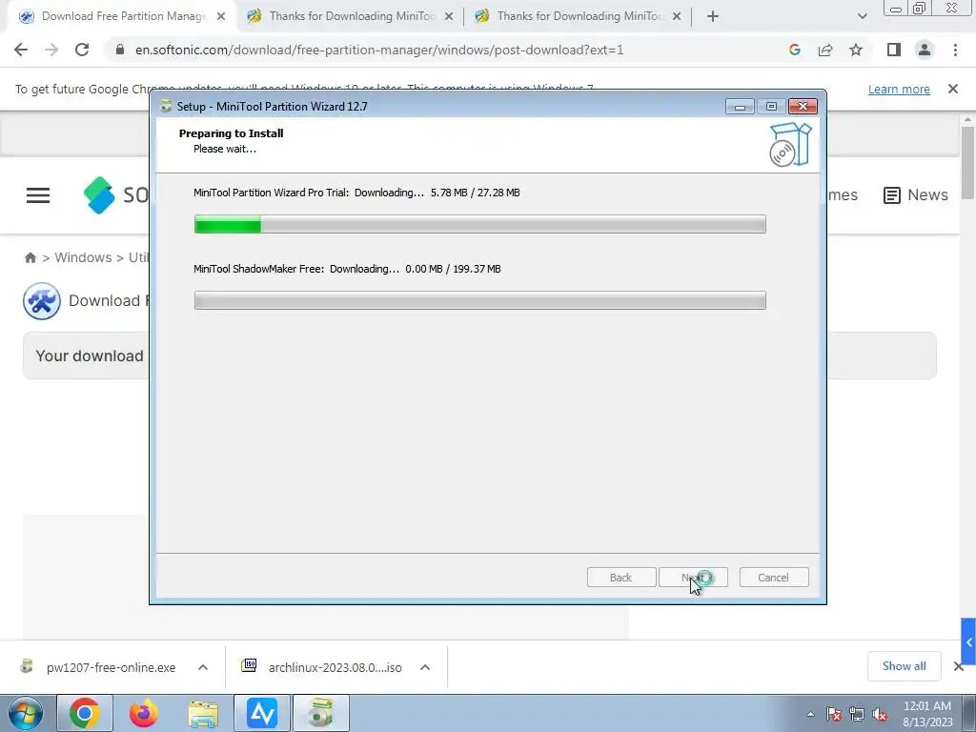Click the Partition Wizard download progress bar

(480, 224)
